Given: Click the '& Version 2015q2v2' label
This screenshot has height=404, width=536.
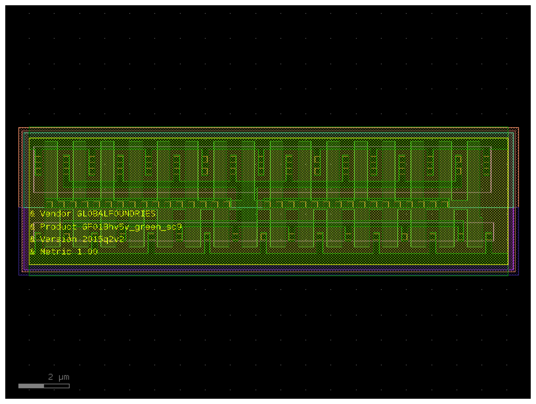Looking at the screenshot, I should [x=77, y=239].
